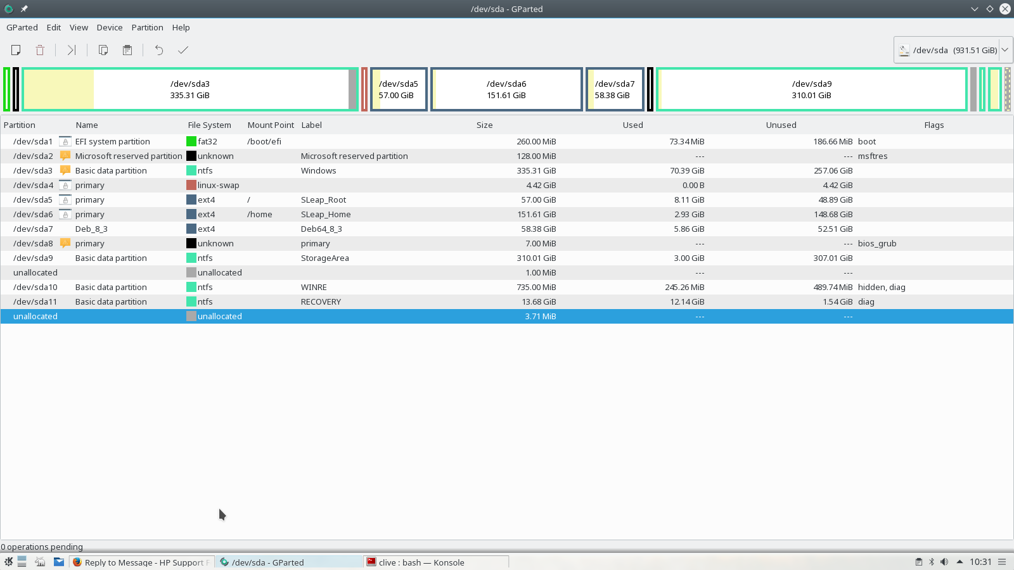Expand hidden system tray icons arrow
Image resolution: width=1014 pixels, height=570 pixels.
tap(959, 562)
